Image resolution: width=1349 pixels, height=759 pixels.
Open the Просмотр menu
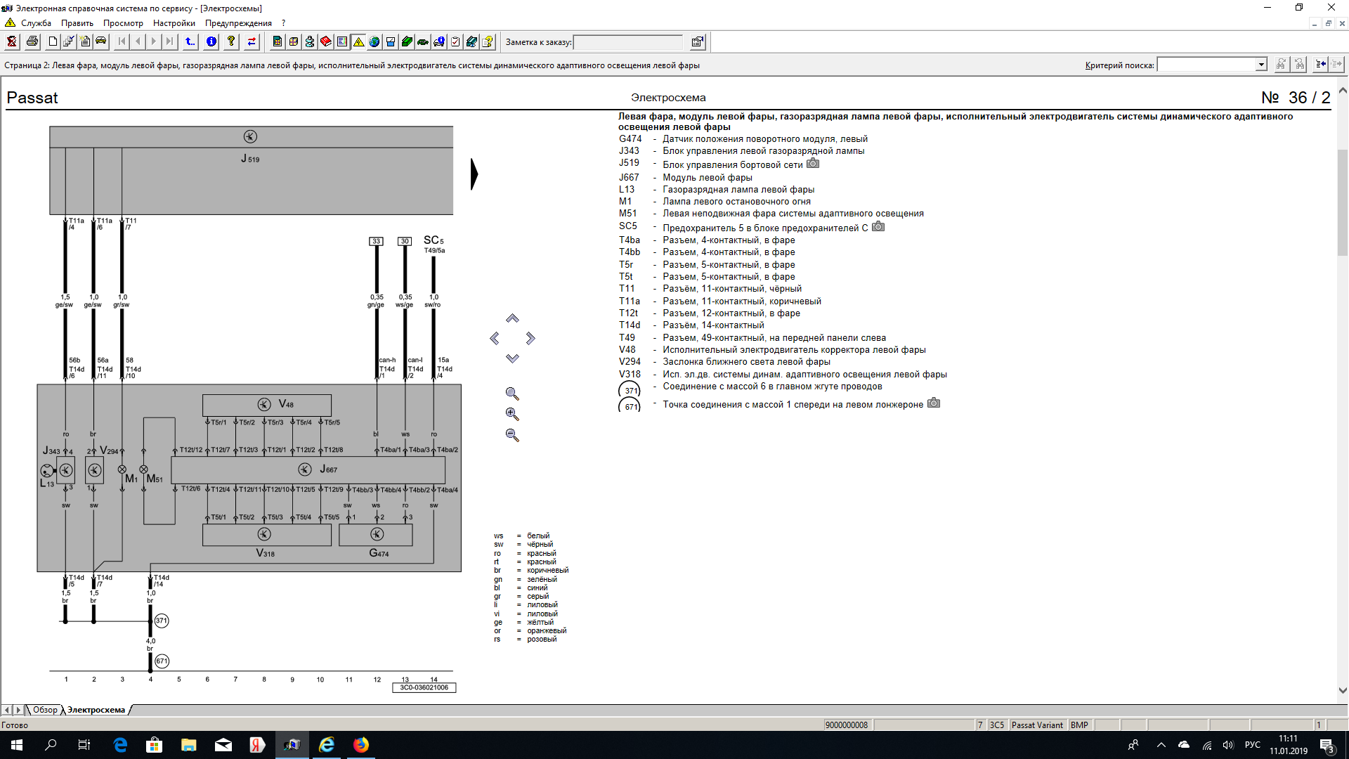123,23
